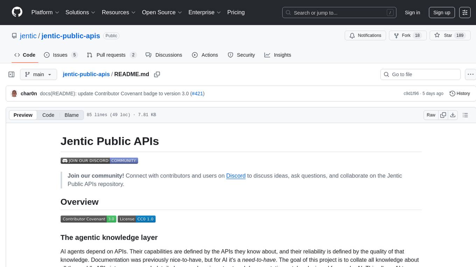Open the Actions tab
476x267 pixels.
click(x=205, y=55)
